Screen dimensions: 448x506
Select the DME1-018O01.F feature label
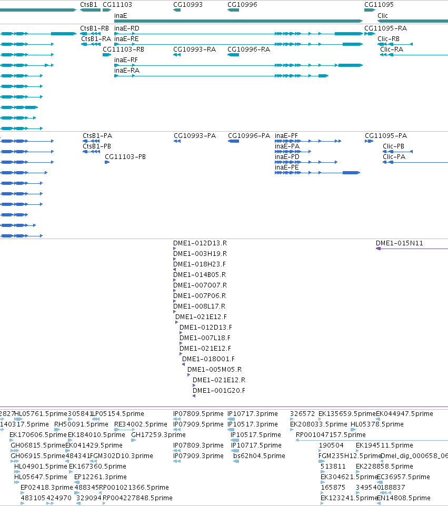click(208, 359)
